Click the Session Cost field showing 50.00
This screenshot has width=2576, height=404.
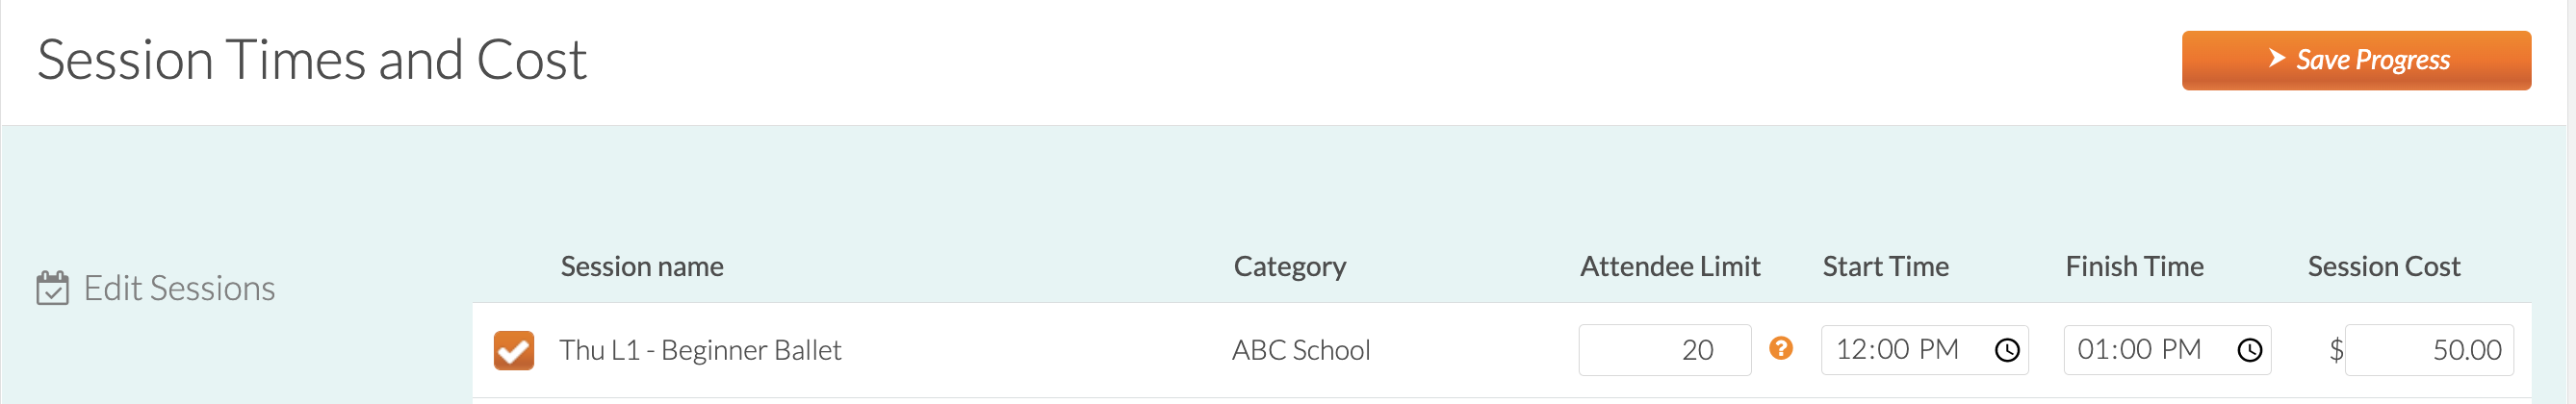tap(2428, 350)
